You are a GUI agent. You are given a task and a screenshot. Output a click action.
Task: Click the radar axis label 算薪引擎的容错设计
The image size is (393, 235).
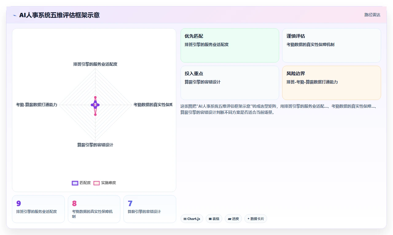[x=95, y=145]
